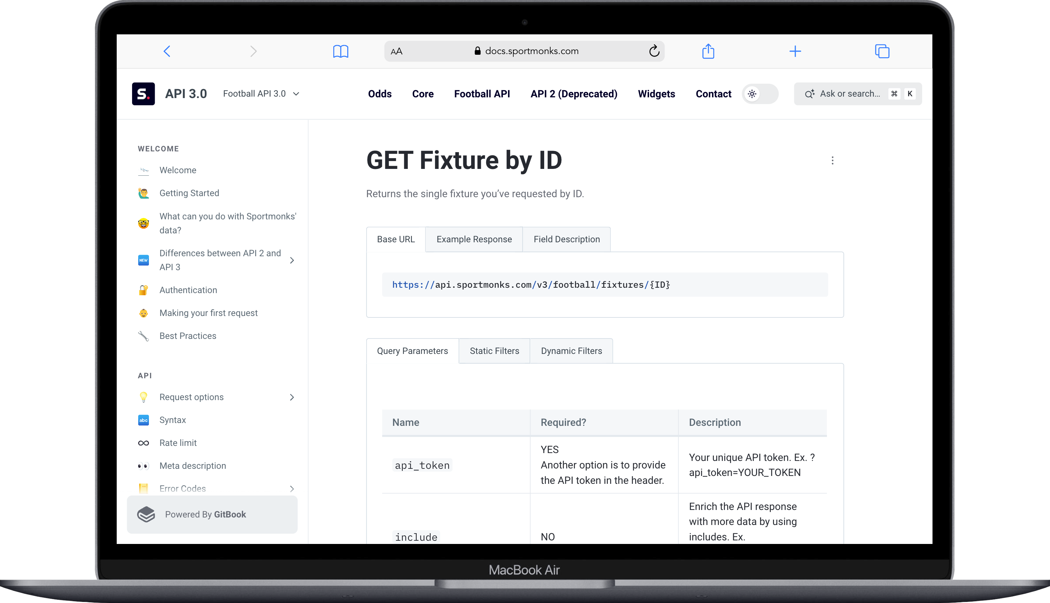Switch to the Example Response tab
Viewport: 1050px width, 603px height.
pos(474,239)
